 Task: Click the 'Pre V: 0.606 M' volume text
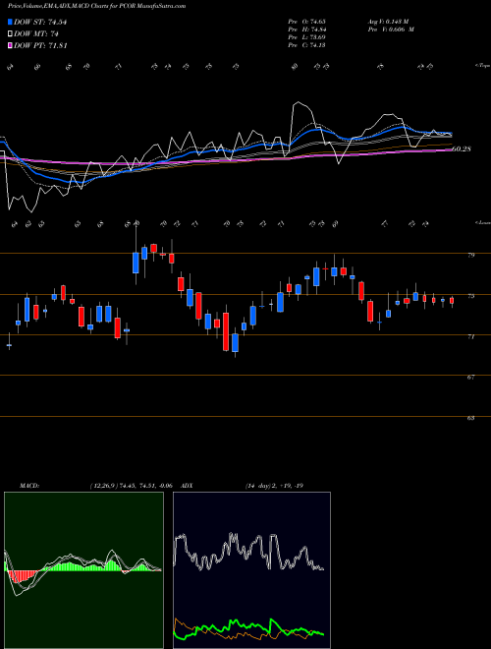click(x=391, y=29)
